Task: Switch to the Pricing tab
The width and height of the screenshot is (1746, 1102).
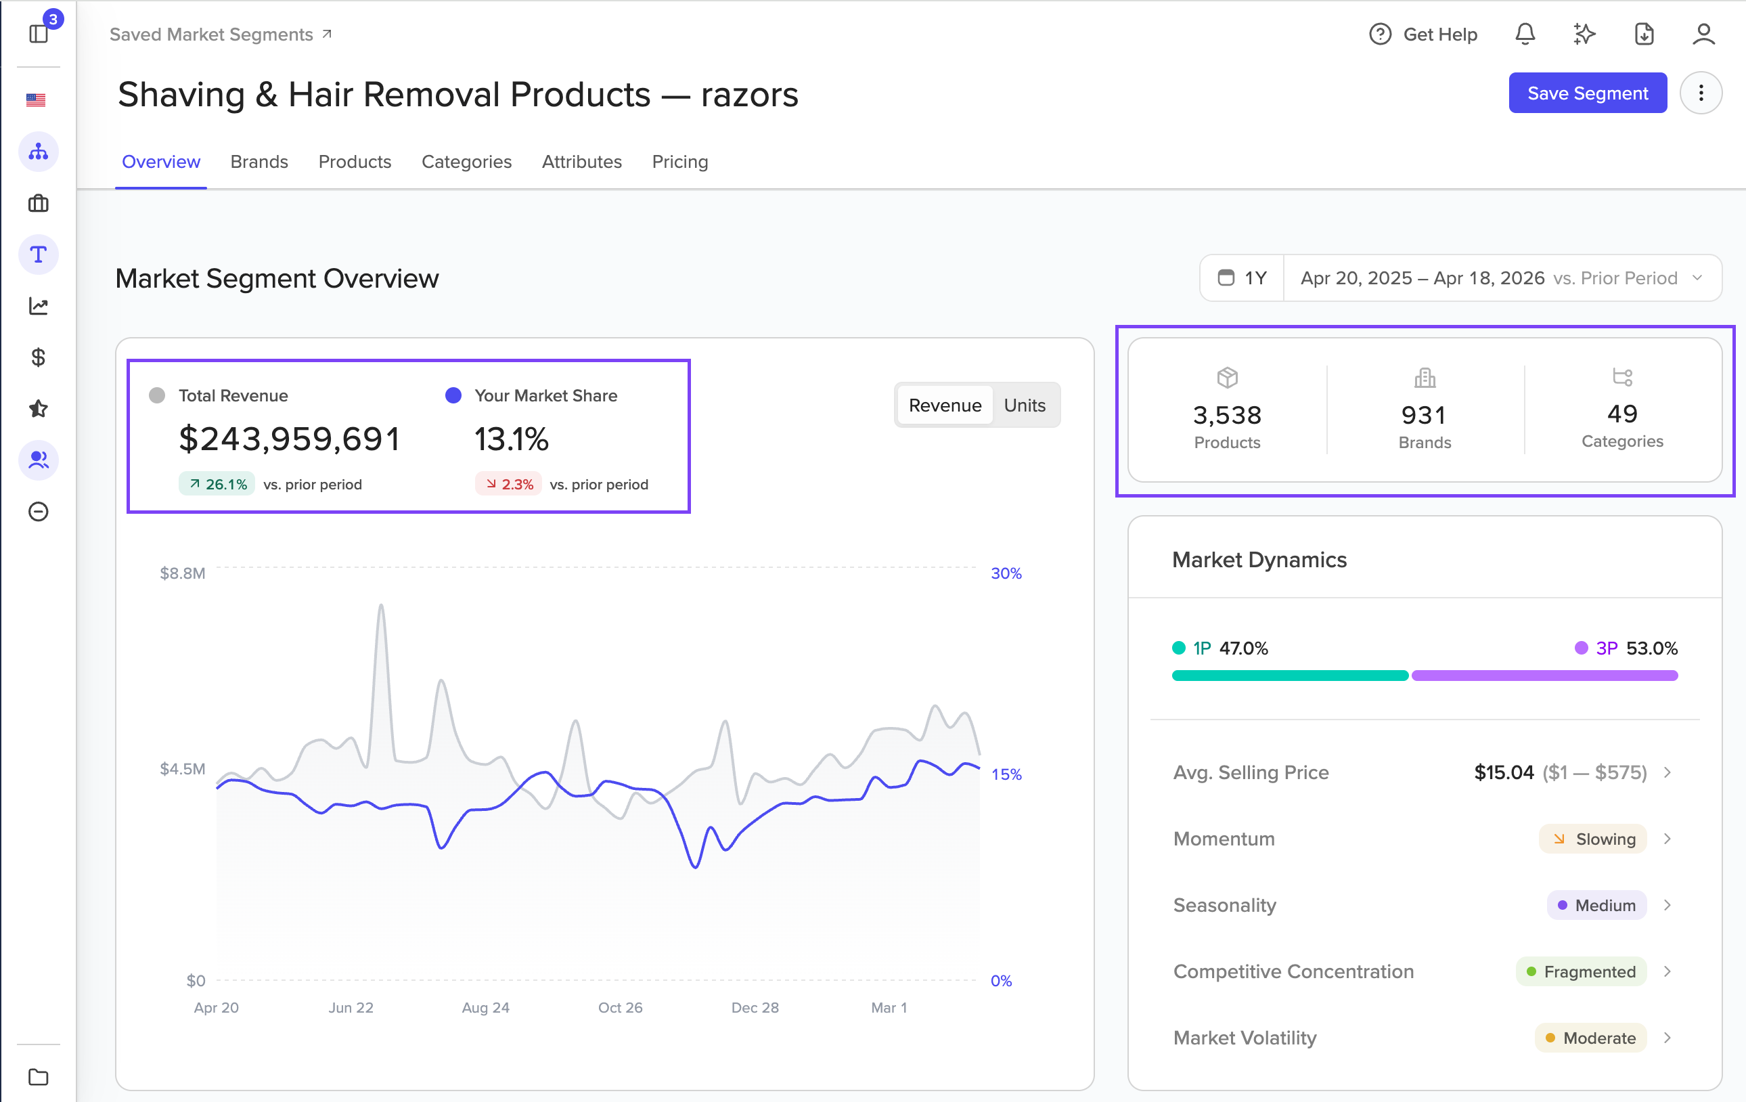Action: click(x=679, y=161)
